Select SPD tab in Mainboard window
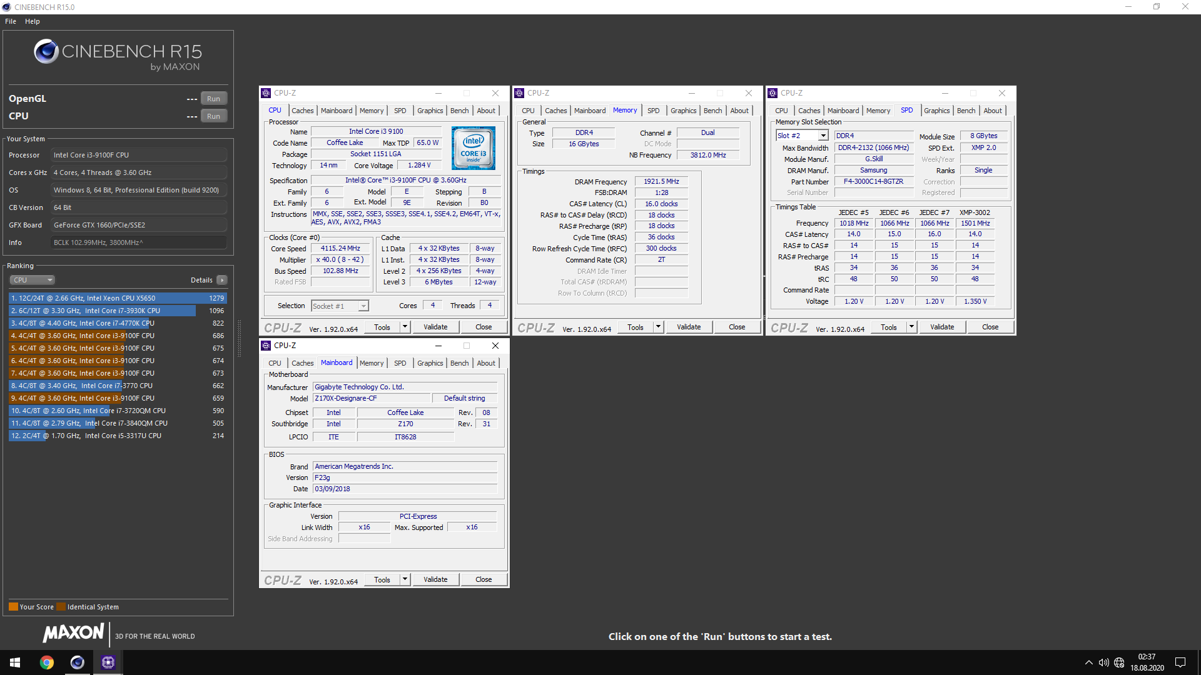This screenshot has height=675, width=1201. point(400,363)
